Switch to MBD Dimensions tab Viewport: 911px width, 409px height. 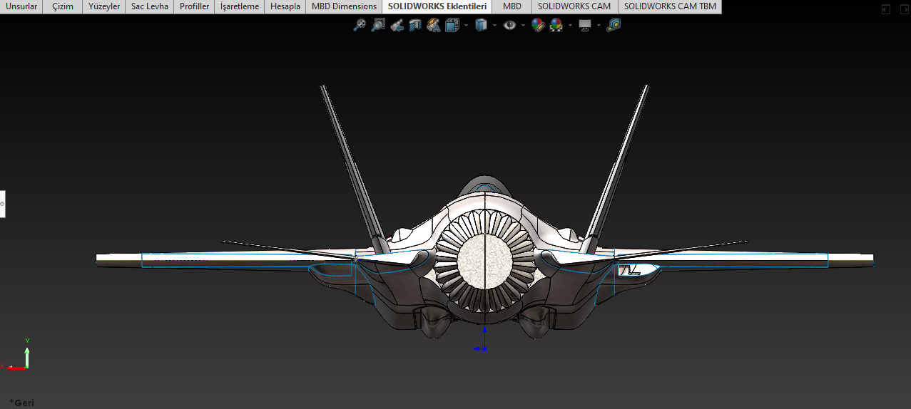point(344,6)
